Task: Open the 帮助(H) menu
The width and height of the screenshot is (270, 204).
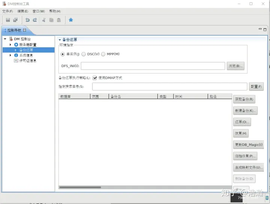Action: pos(55,11)
